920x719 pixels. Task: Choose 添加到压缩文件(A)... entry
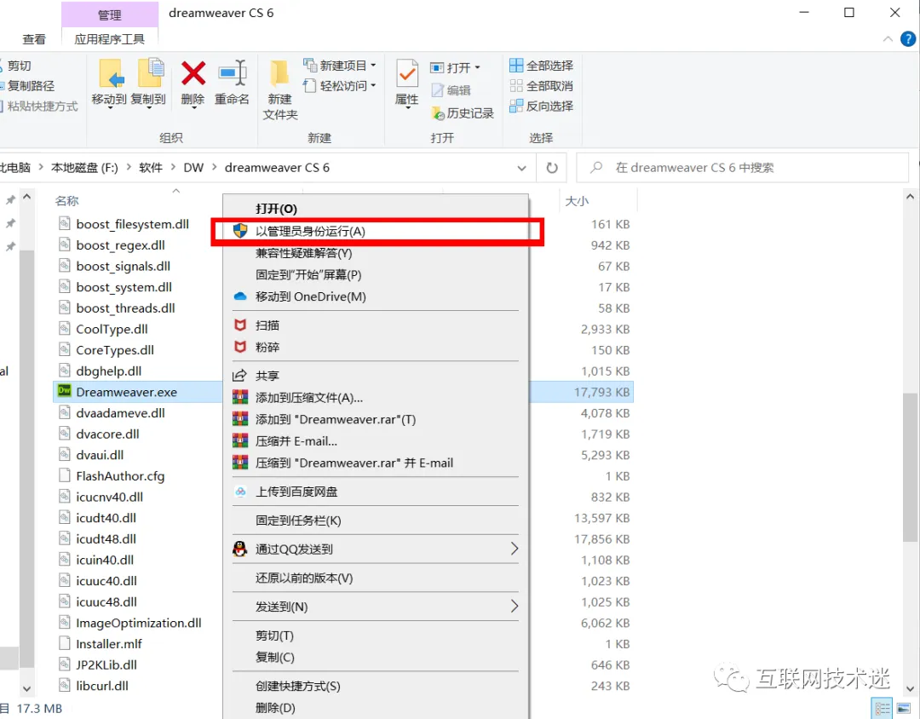pyautogui.click(x=376, y=398)
